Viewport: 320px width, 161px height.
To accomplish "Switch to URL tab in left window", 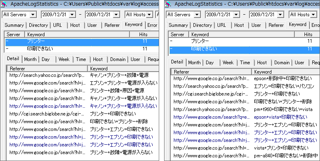I will click(57, 25).
